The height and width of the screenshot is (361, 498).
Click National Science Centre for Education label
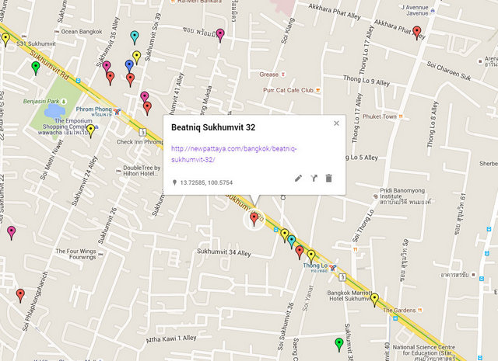click(423, 352)
